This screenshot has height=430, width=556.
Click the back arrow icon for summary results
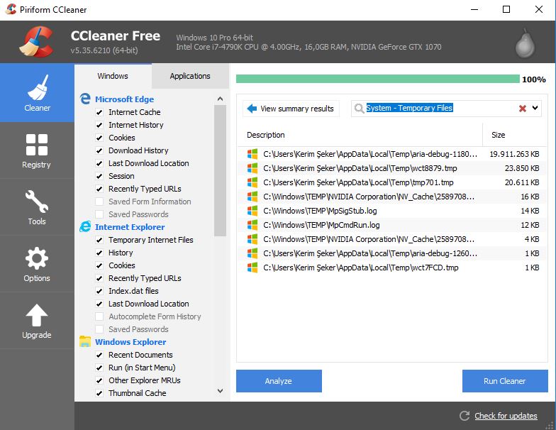(252, 108)
